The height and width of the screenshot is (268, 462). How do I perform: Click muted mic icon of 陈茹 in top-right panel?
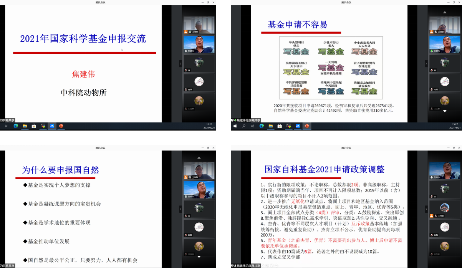tap(432, 89)
